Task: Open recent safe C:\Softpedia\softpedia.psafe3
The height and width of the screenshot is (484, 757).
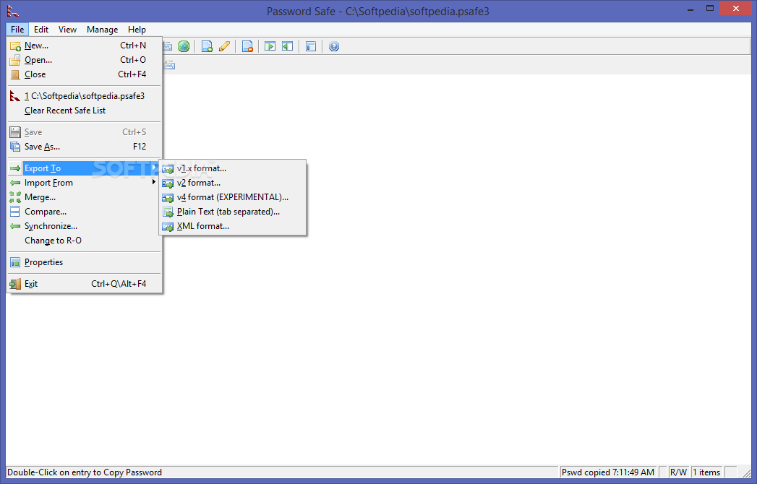Action: tap(85, 96)
